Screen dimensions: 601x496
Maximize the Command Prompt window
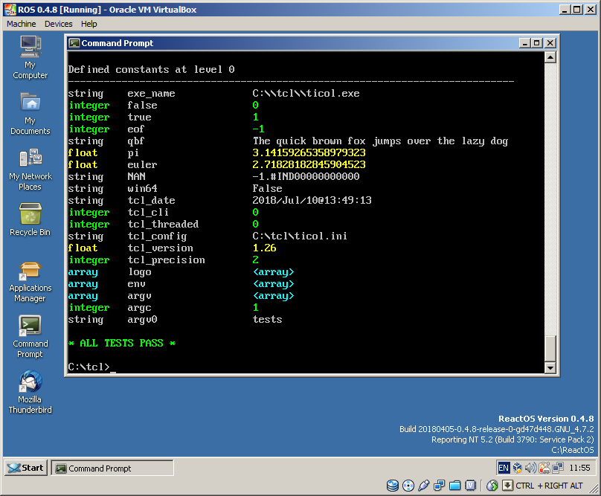536,43
